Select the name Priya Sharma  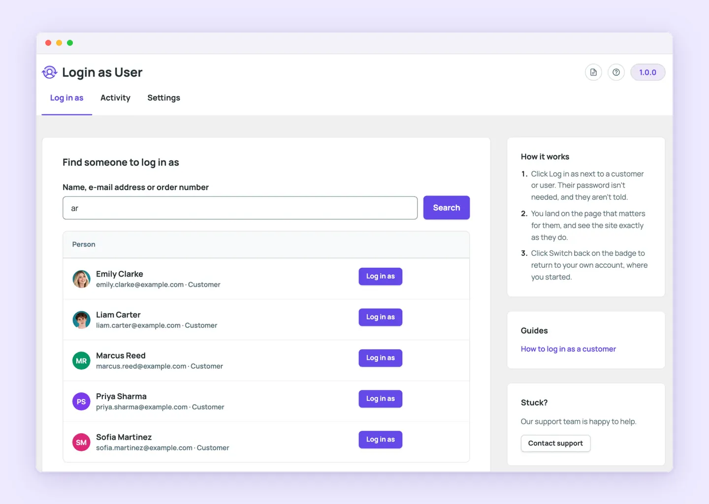(x=121, y=397)
